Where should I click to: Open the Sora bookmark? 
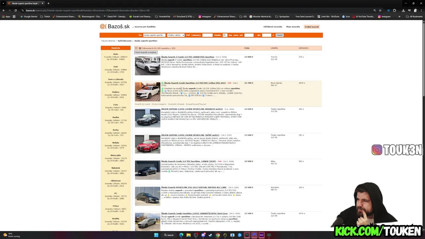tap(346, 16)
